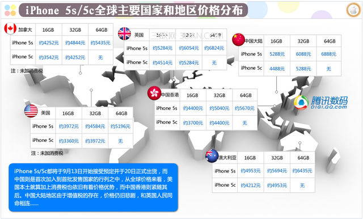Select Hong Kong iPhone 5s 16GB price 约4400元
Image resolution: width=363 pixels, height=219 pixels.
click(193, 108)
